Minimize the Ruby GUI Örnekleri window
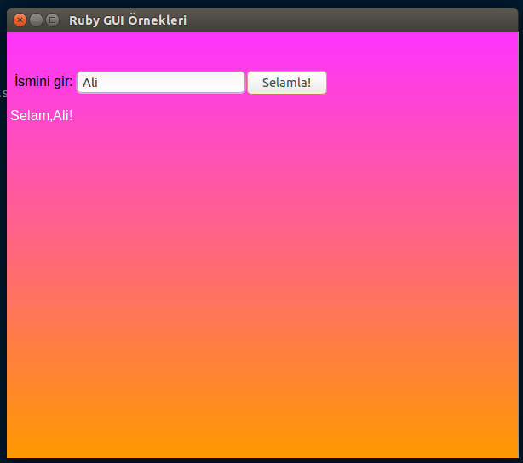Viewport: 523px width, 463px height. 36,20
